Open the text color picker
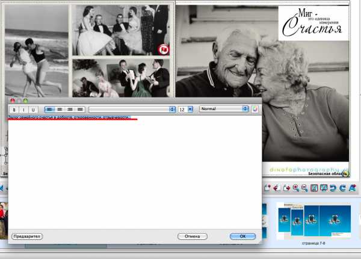361x259 pixels. pos(255,109)
